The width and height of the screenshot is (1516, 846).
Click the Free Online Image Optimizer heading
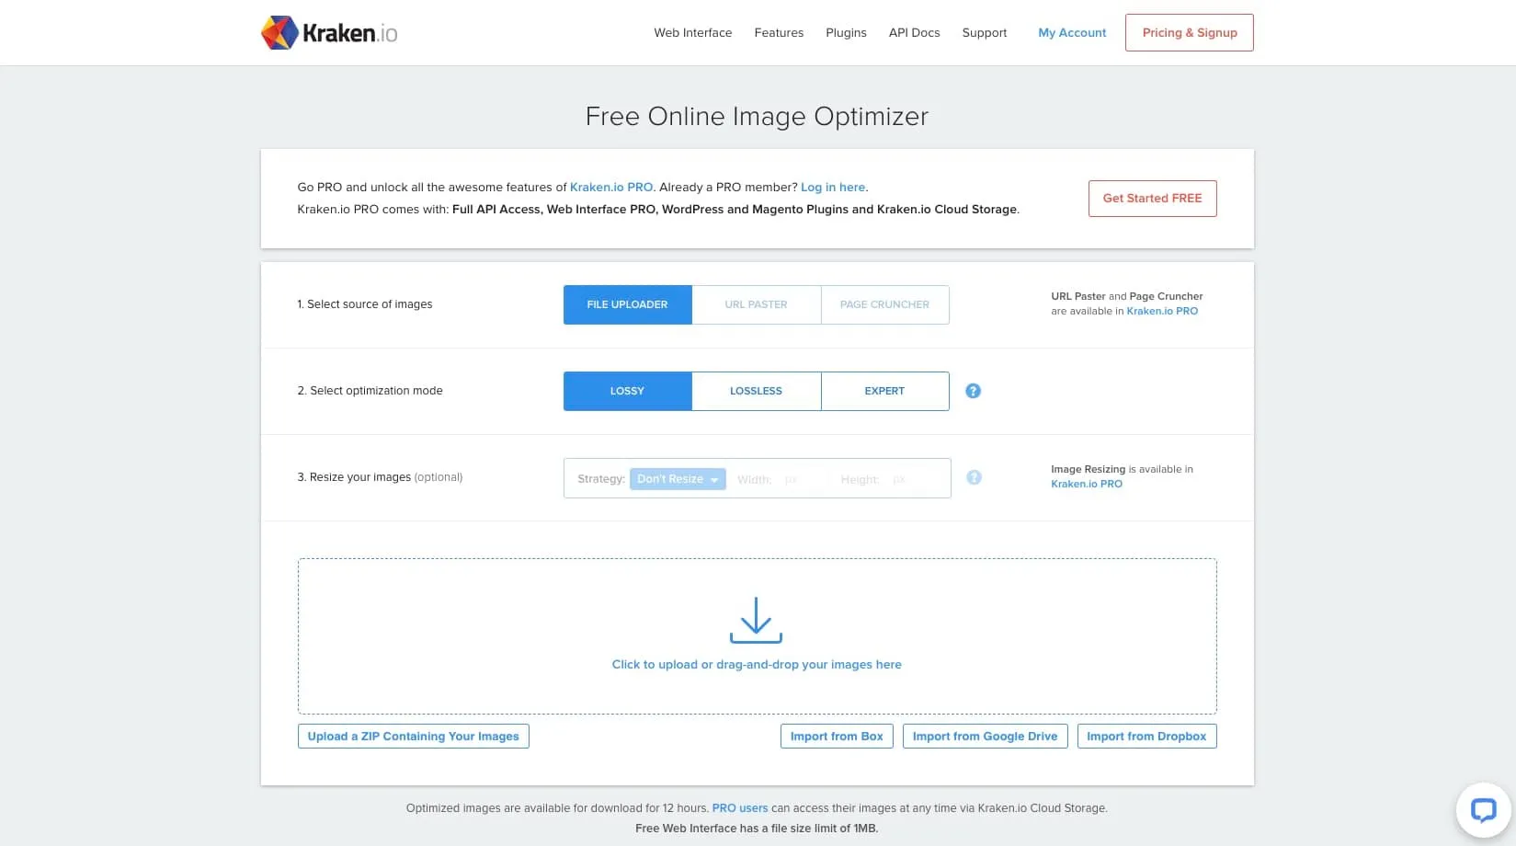coord(757,117)
